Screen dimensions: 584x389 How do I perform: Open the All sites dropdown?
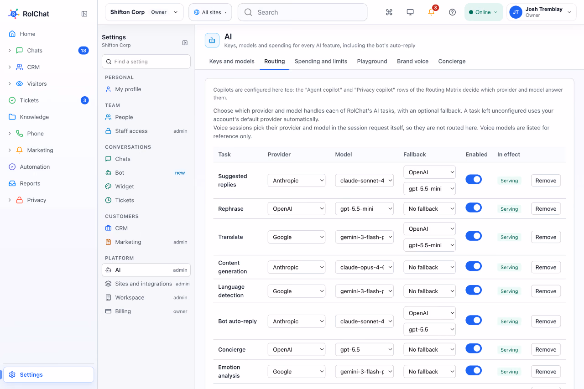click(210, 12)
